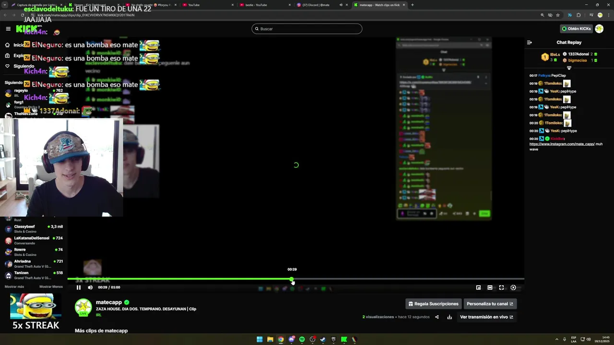Click the clip progress bar scrubber handle
This screenshot has width=614, height=345.
[292, 279]
